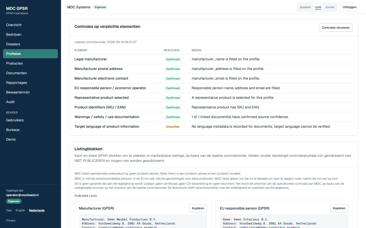Click EU responsible person / economic operator
Screen dimensions: 366x228
(110, 88)
